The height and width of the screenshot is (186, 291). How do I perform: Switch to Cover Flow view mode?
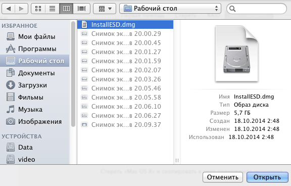(82, 9)
